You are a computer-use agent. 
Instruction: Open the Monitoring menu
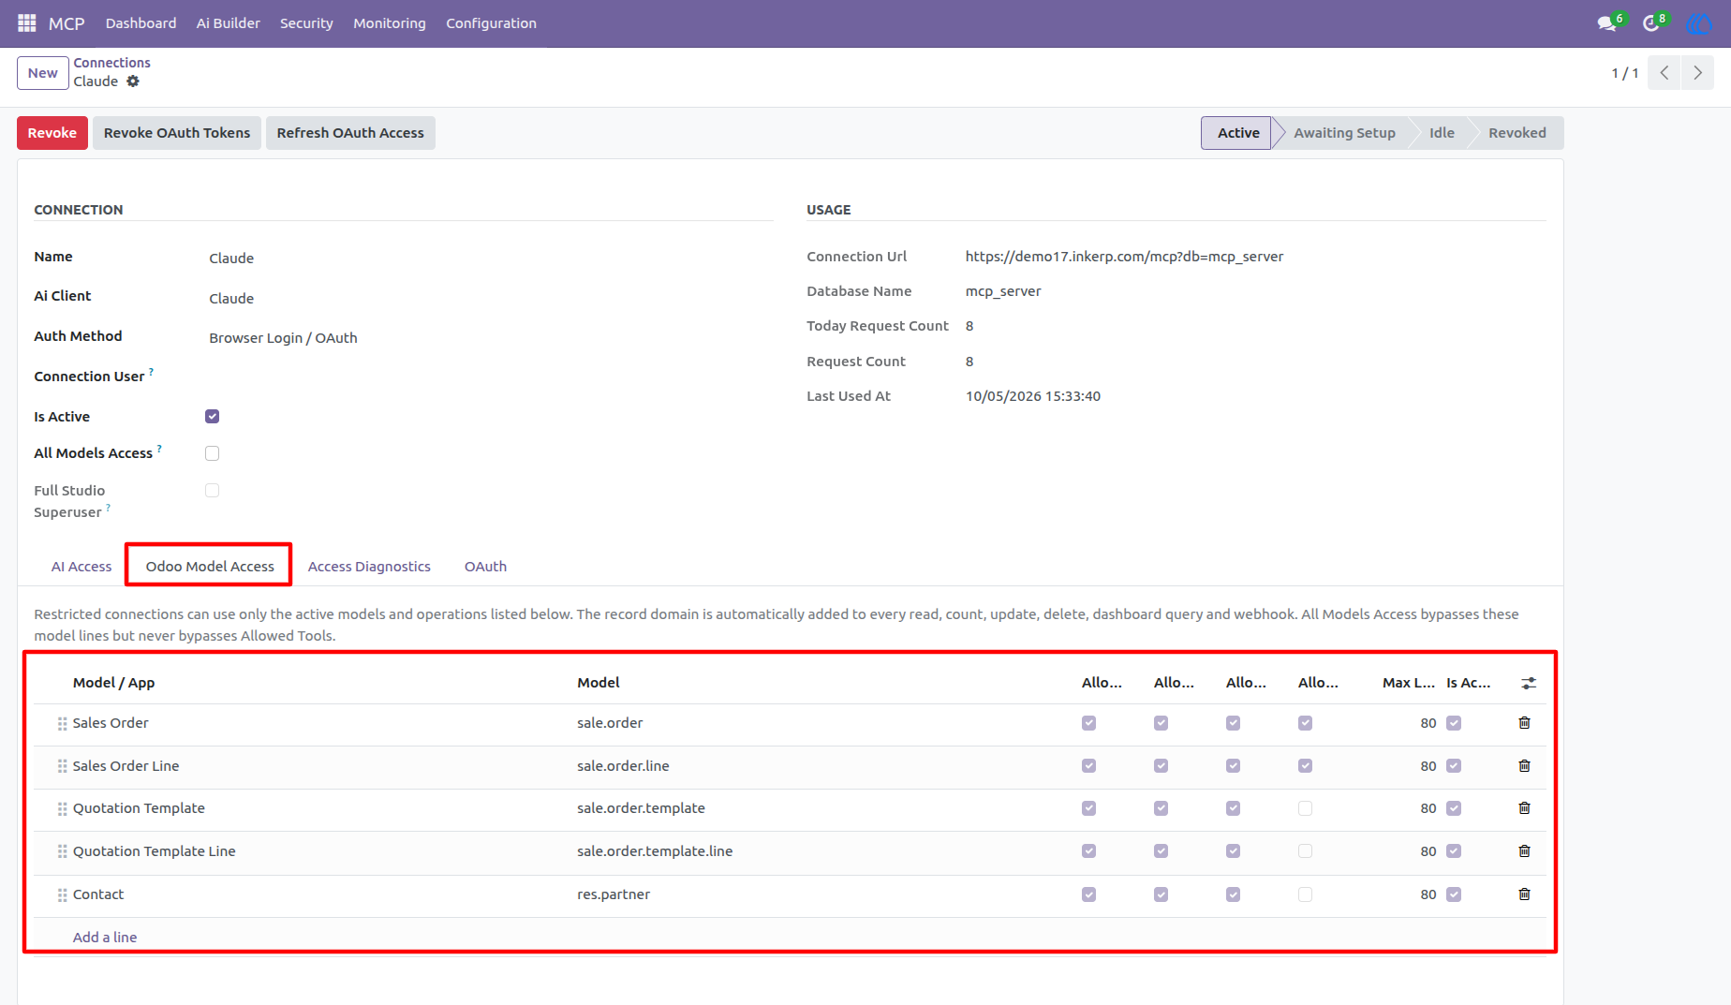tap(390, 23)
